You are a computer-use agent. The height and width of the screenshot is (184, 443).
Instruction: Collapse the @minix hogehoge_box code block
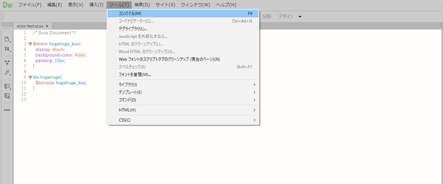[30, 44]
